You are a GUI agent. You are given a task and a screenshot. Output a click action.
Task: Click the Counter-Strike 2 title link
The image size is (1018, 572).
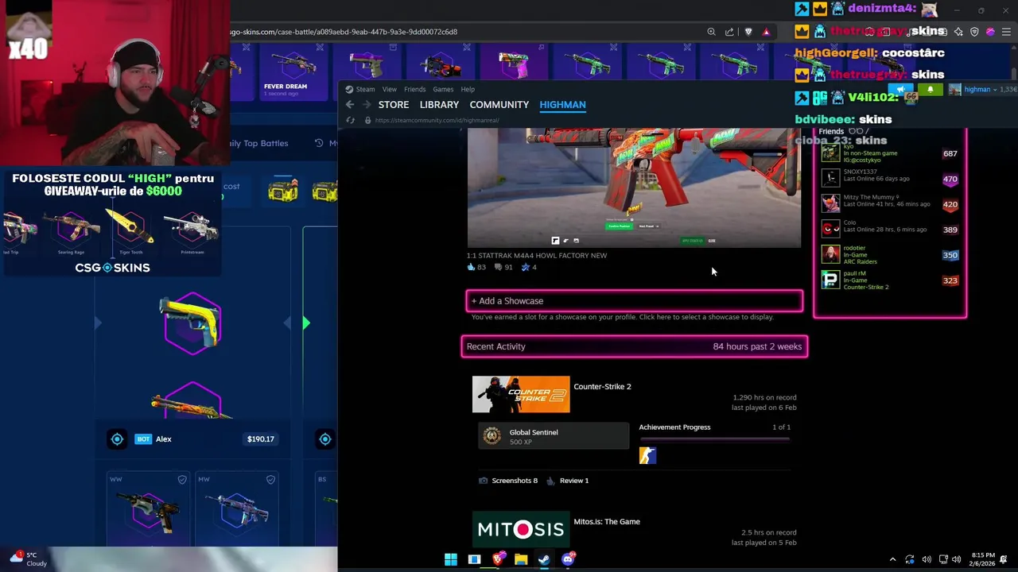[x=602, y=387]
